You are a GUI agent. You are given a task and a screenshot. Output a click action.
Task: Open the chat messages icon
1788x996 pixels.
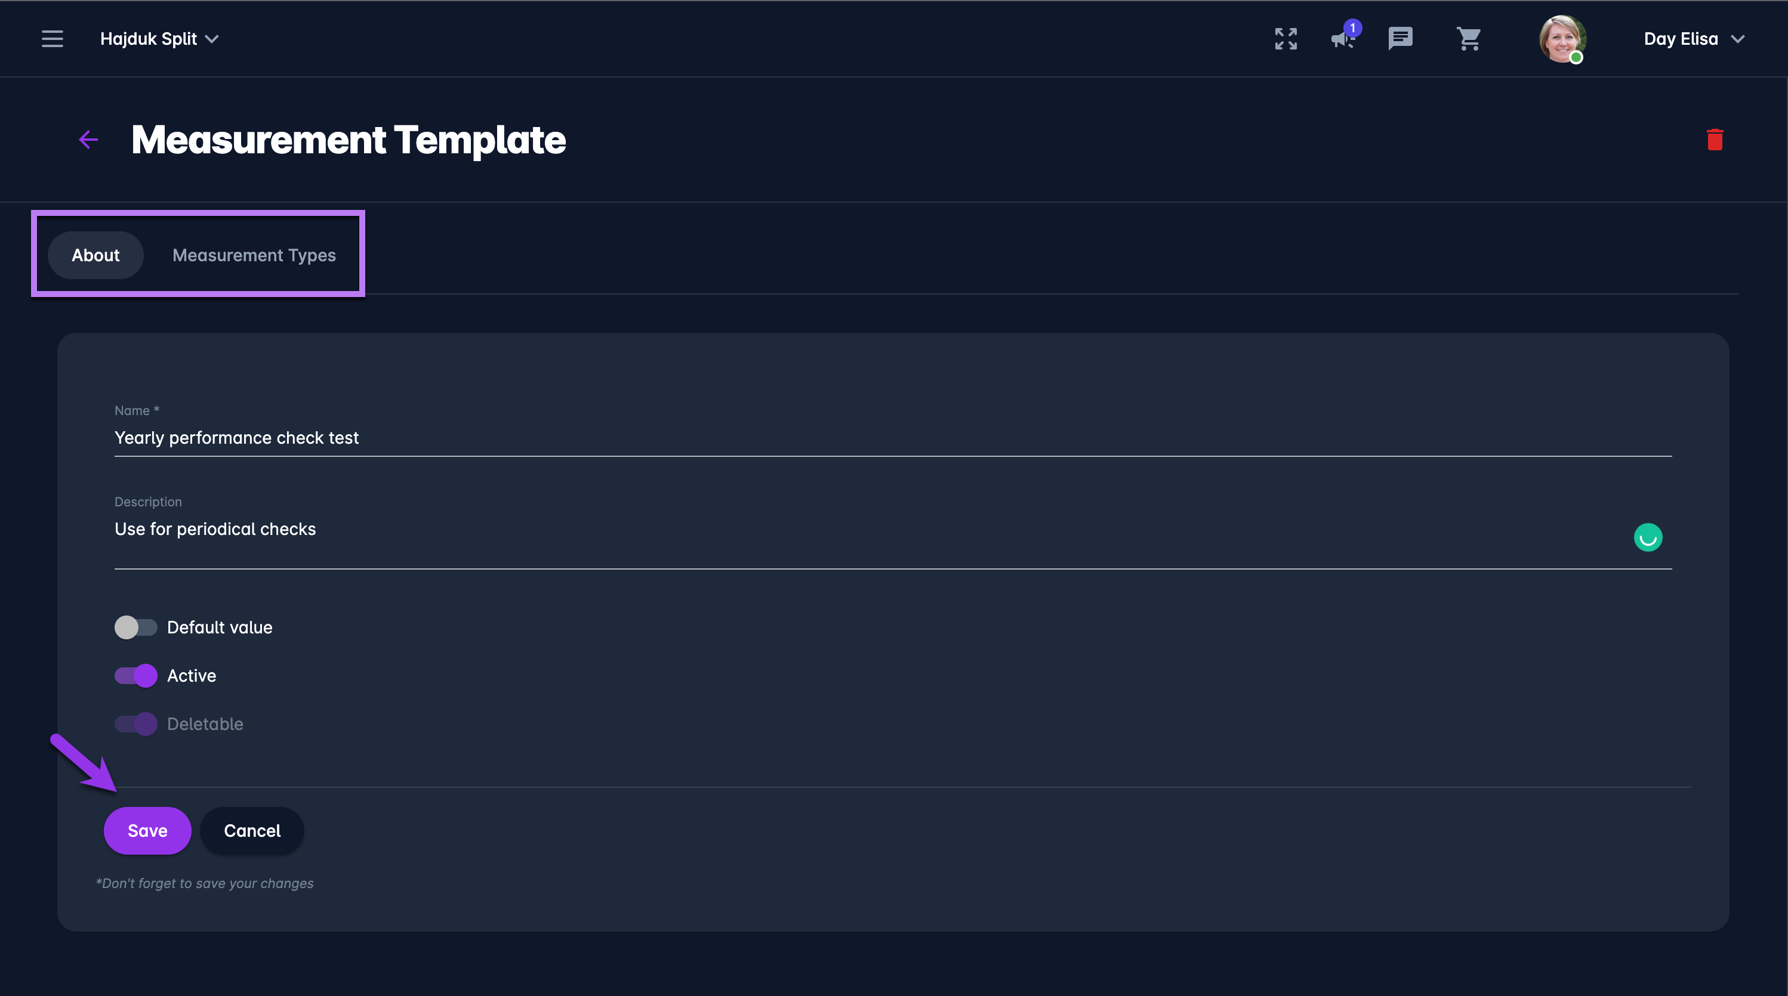[x=1400, y=39]
